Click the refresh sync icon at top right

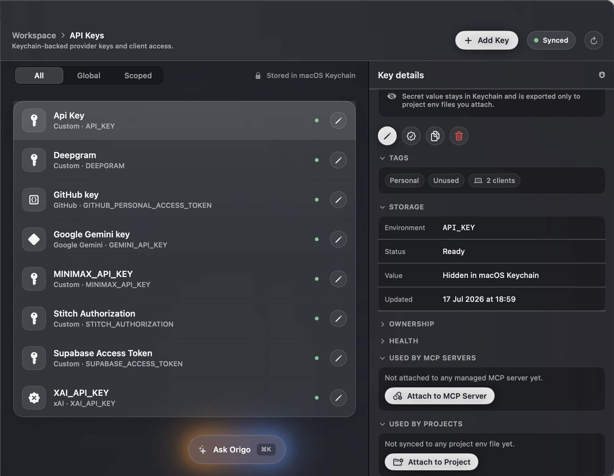click(594, 40)
